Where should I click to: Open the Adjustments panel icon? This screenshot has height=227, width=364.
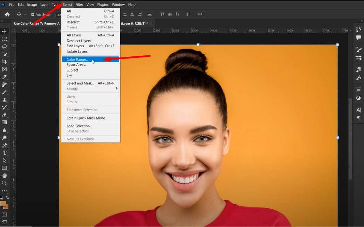coord(358,98)
